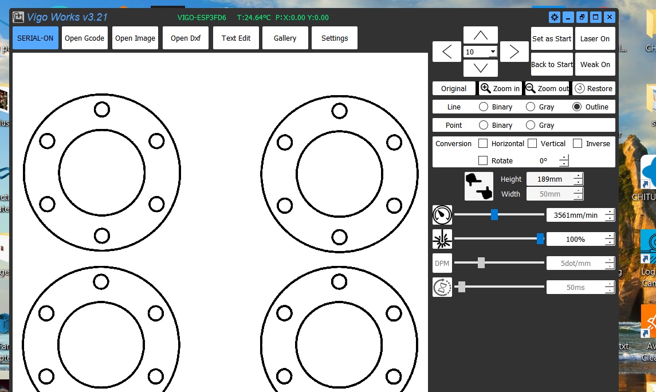
Task: Click the dwell time slider handle
Action: [x=462, y=287]
